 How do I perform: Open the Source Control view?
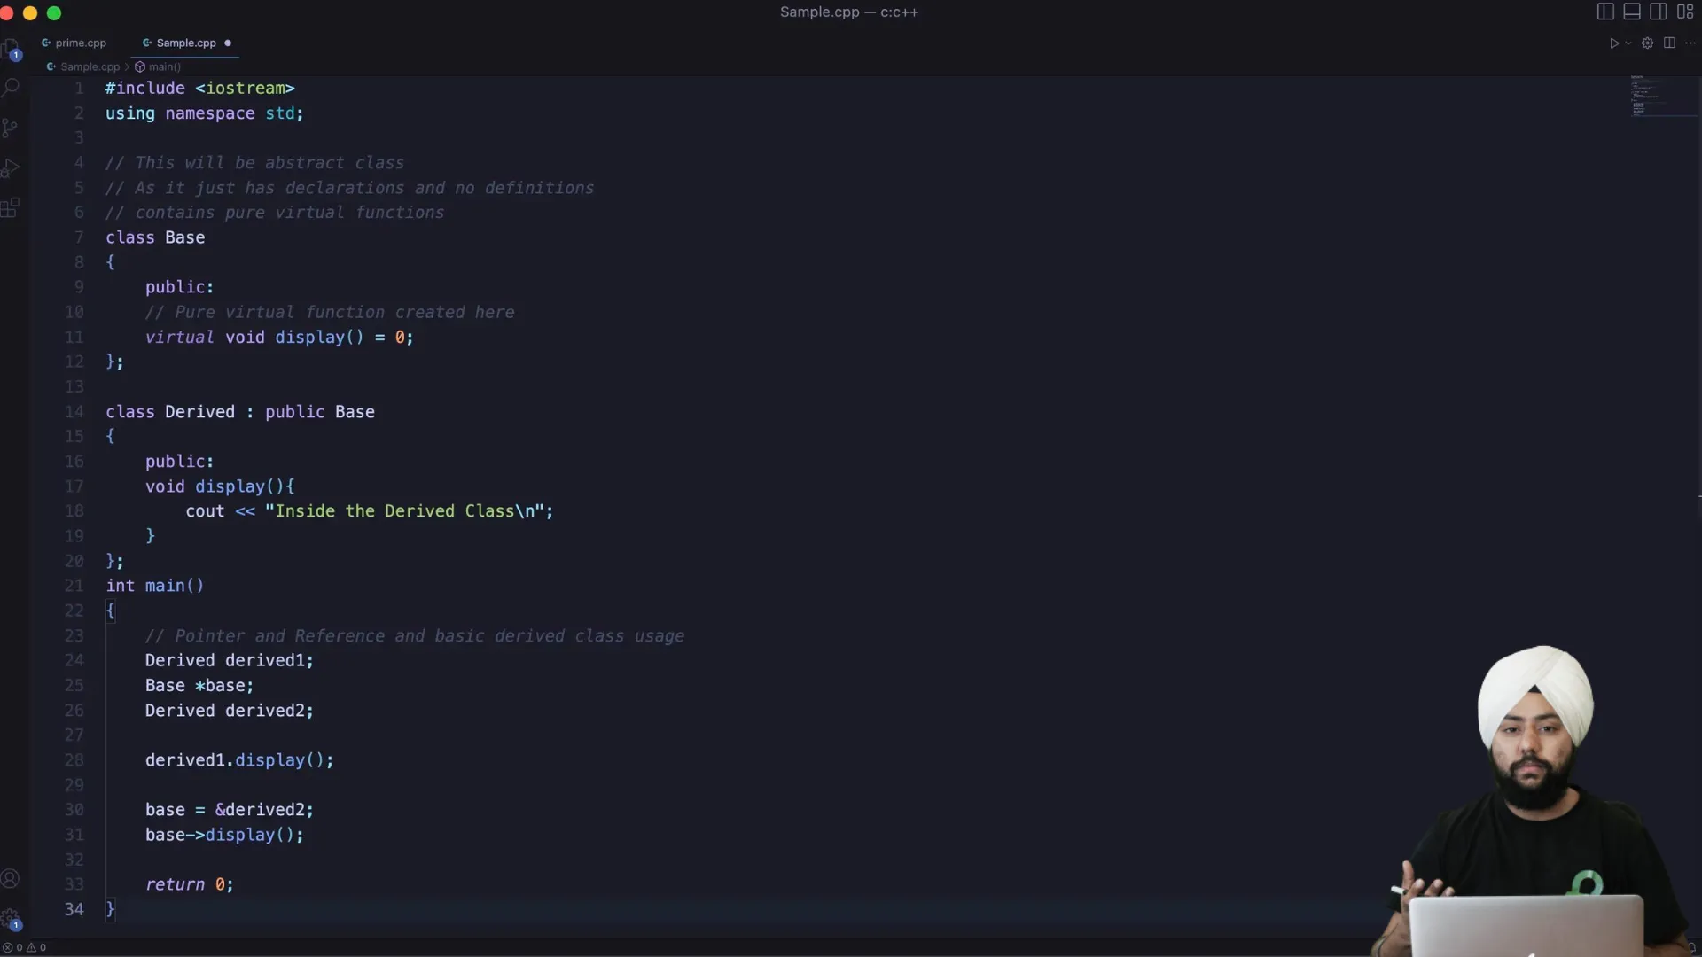point(11,128)
